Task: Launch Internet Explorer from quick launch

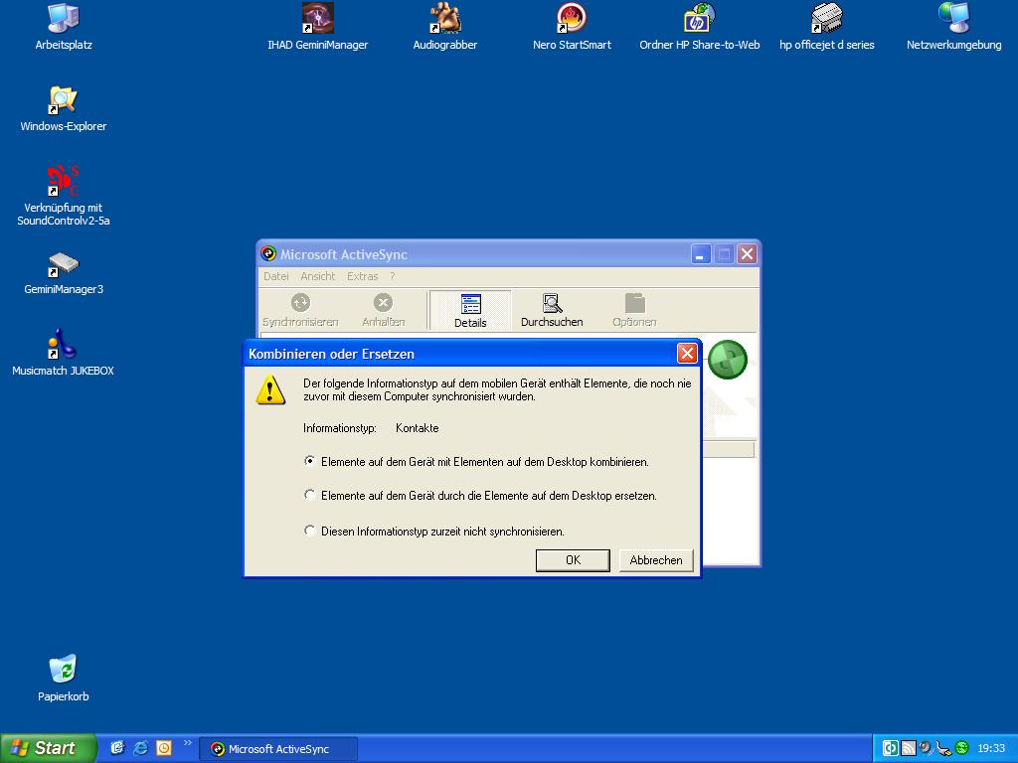Action: coord(140,748)
